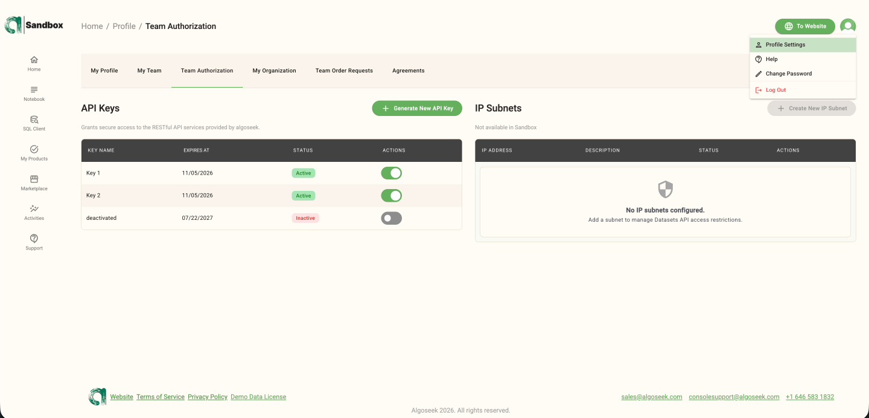Click the 07/22/2027 expiry date

tap(197, 218)
